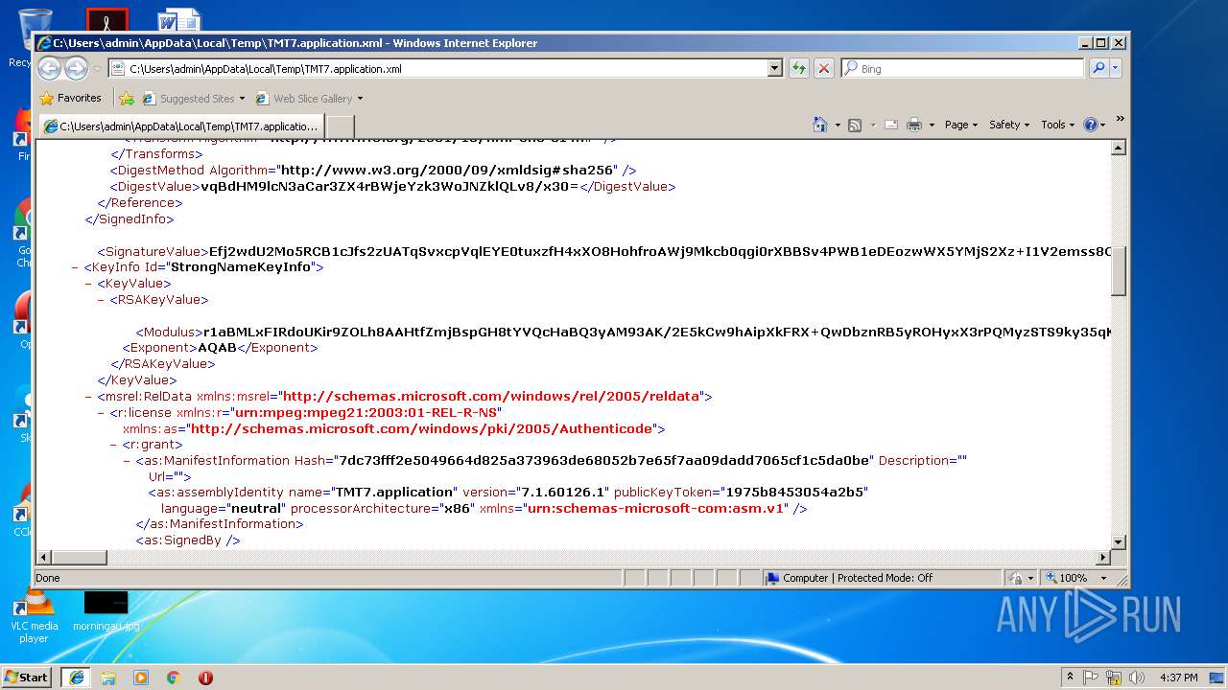The height and width of the screenshot is (690, 1228).
Task: Open the Help question mark icon
Action: (1090, 125)
